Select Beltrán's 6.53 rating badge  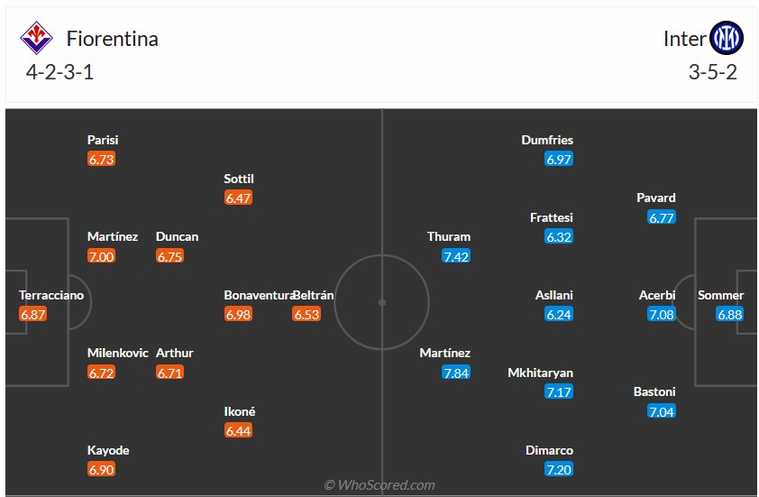[x=306, y=314]
